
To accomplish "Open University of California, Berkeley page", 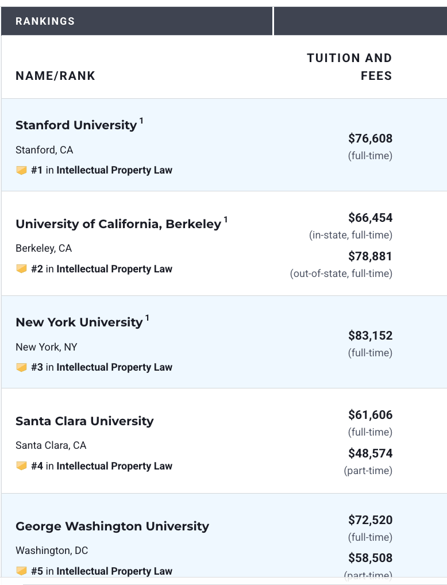I will tap(118, 224).
